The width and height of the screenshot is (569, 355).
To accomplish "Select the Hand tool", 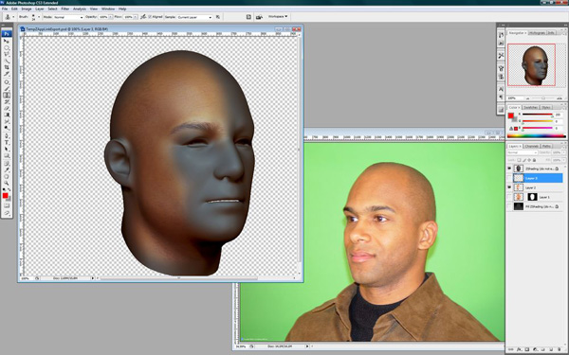I will tap(7, 177).
